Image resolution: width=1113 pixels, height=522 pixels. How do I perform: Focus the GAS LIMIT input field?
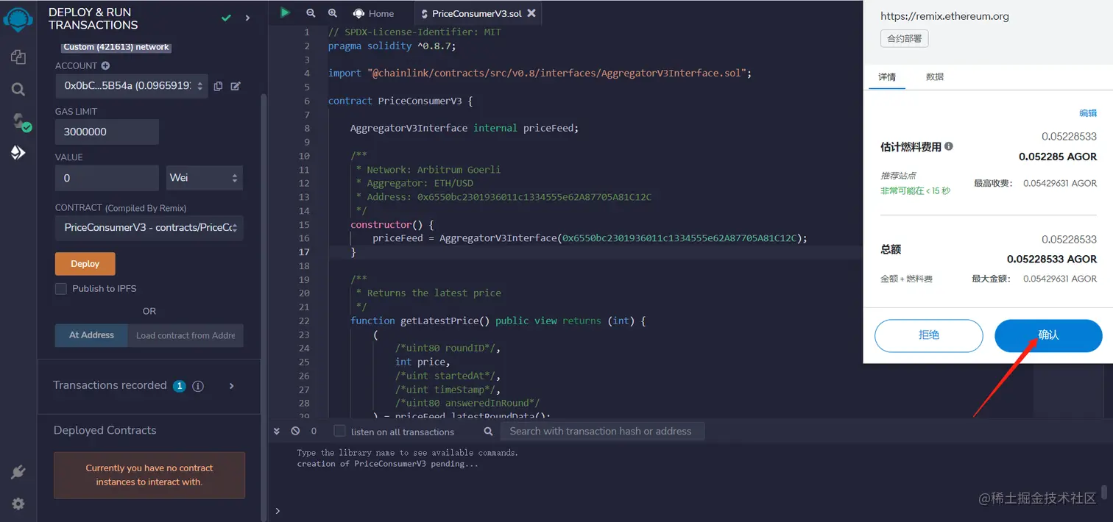click(x=107, y=132)
